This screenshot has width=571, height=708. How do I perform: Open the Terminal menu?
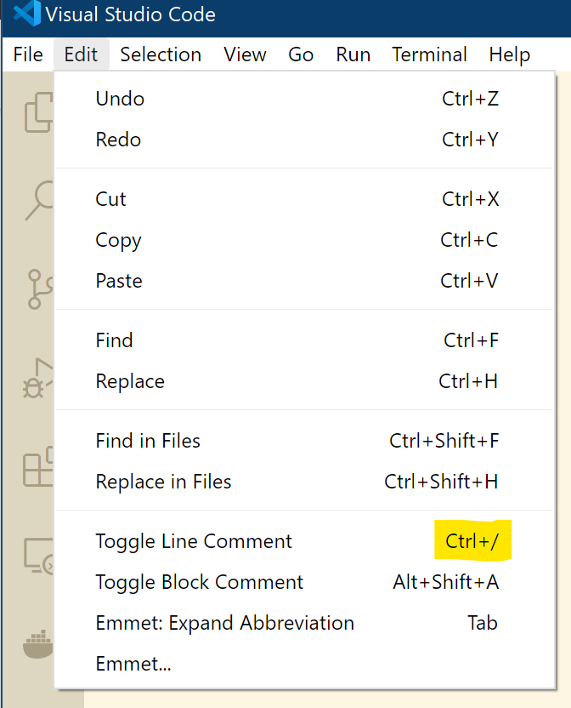[429, 54]
